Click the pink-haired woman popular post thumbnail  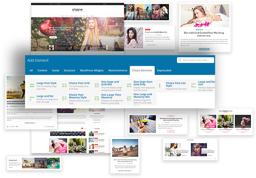(x=243, y=121)
